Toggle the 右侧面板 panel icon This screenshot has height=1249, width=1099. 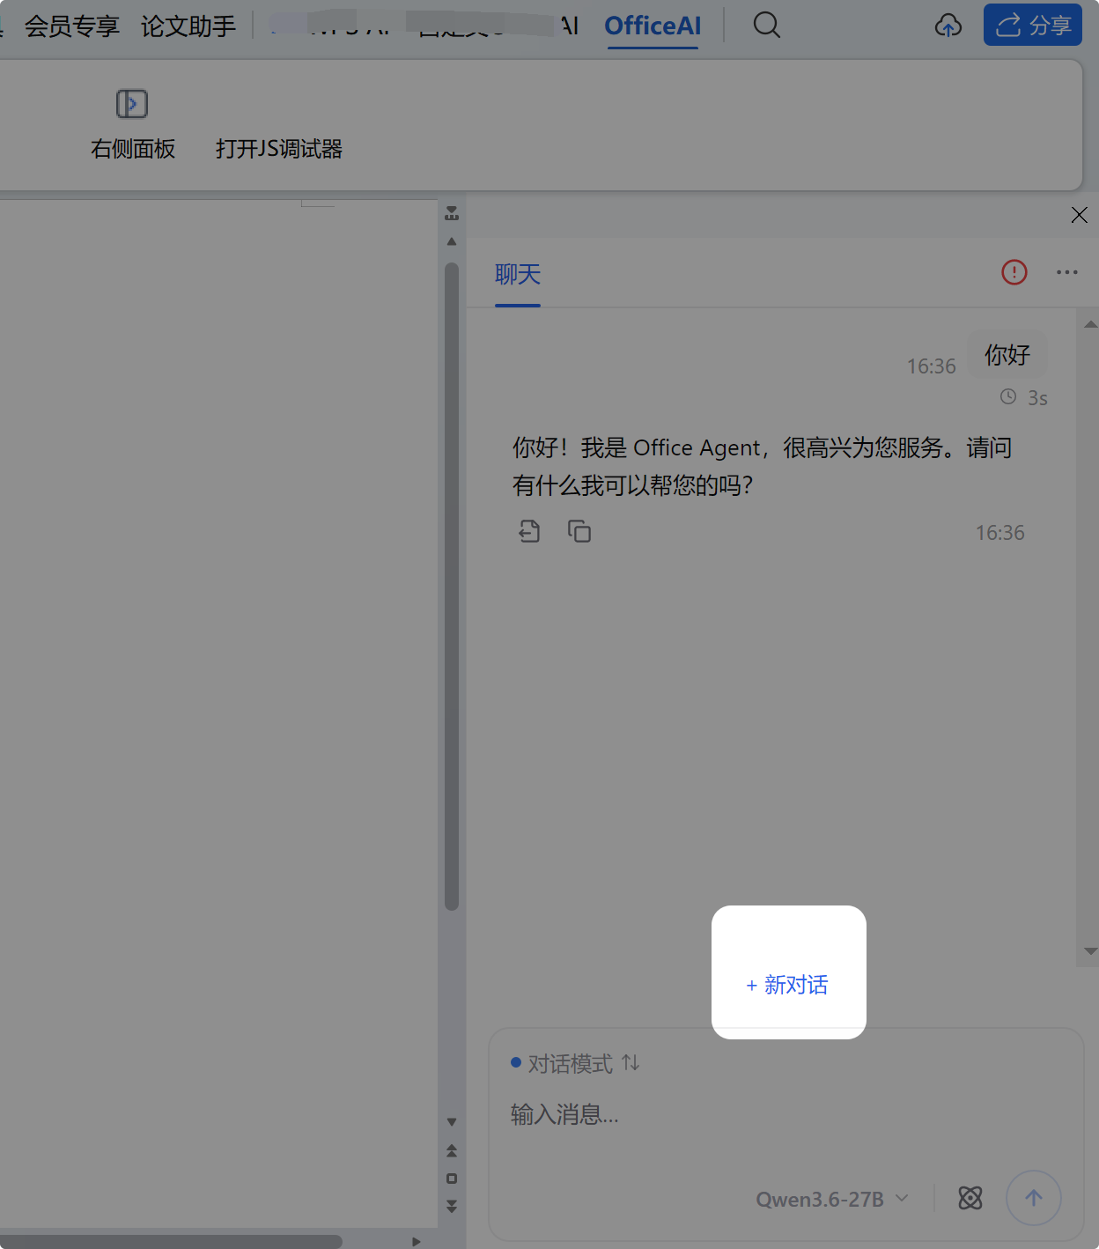tap(132, 104)
